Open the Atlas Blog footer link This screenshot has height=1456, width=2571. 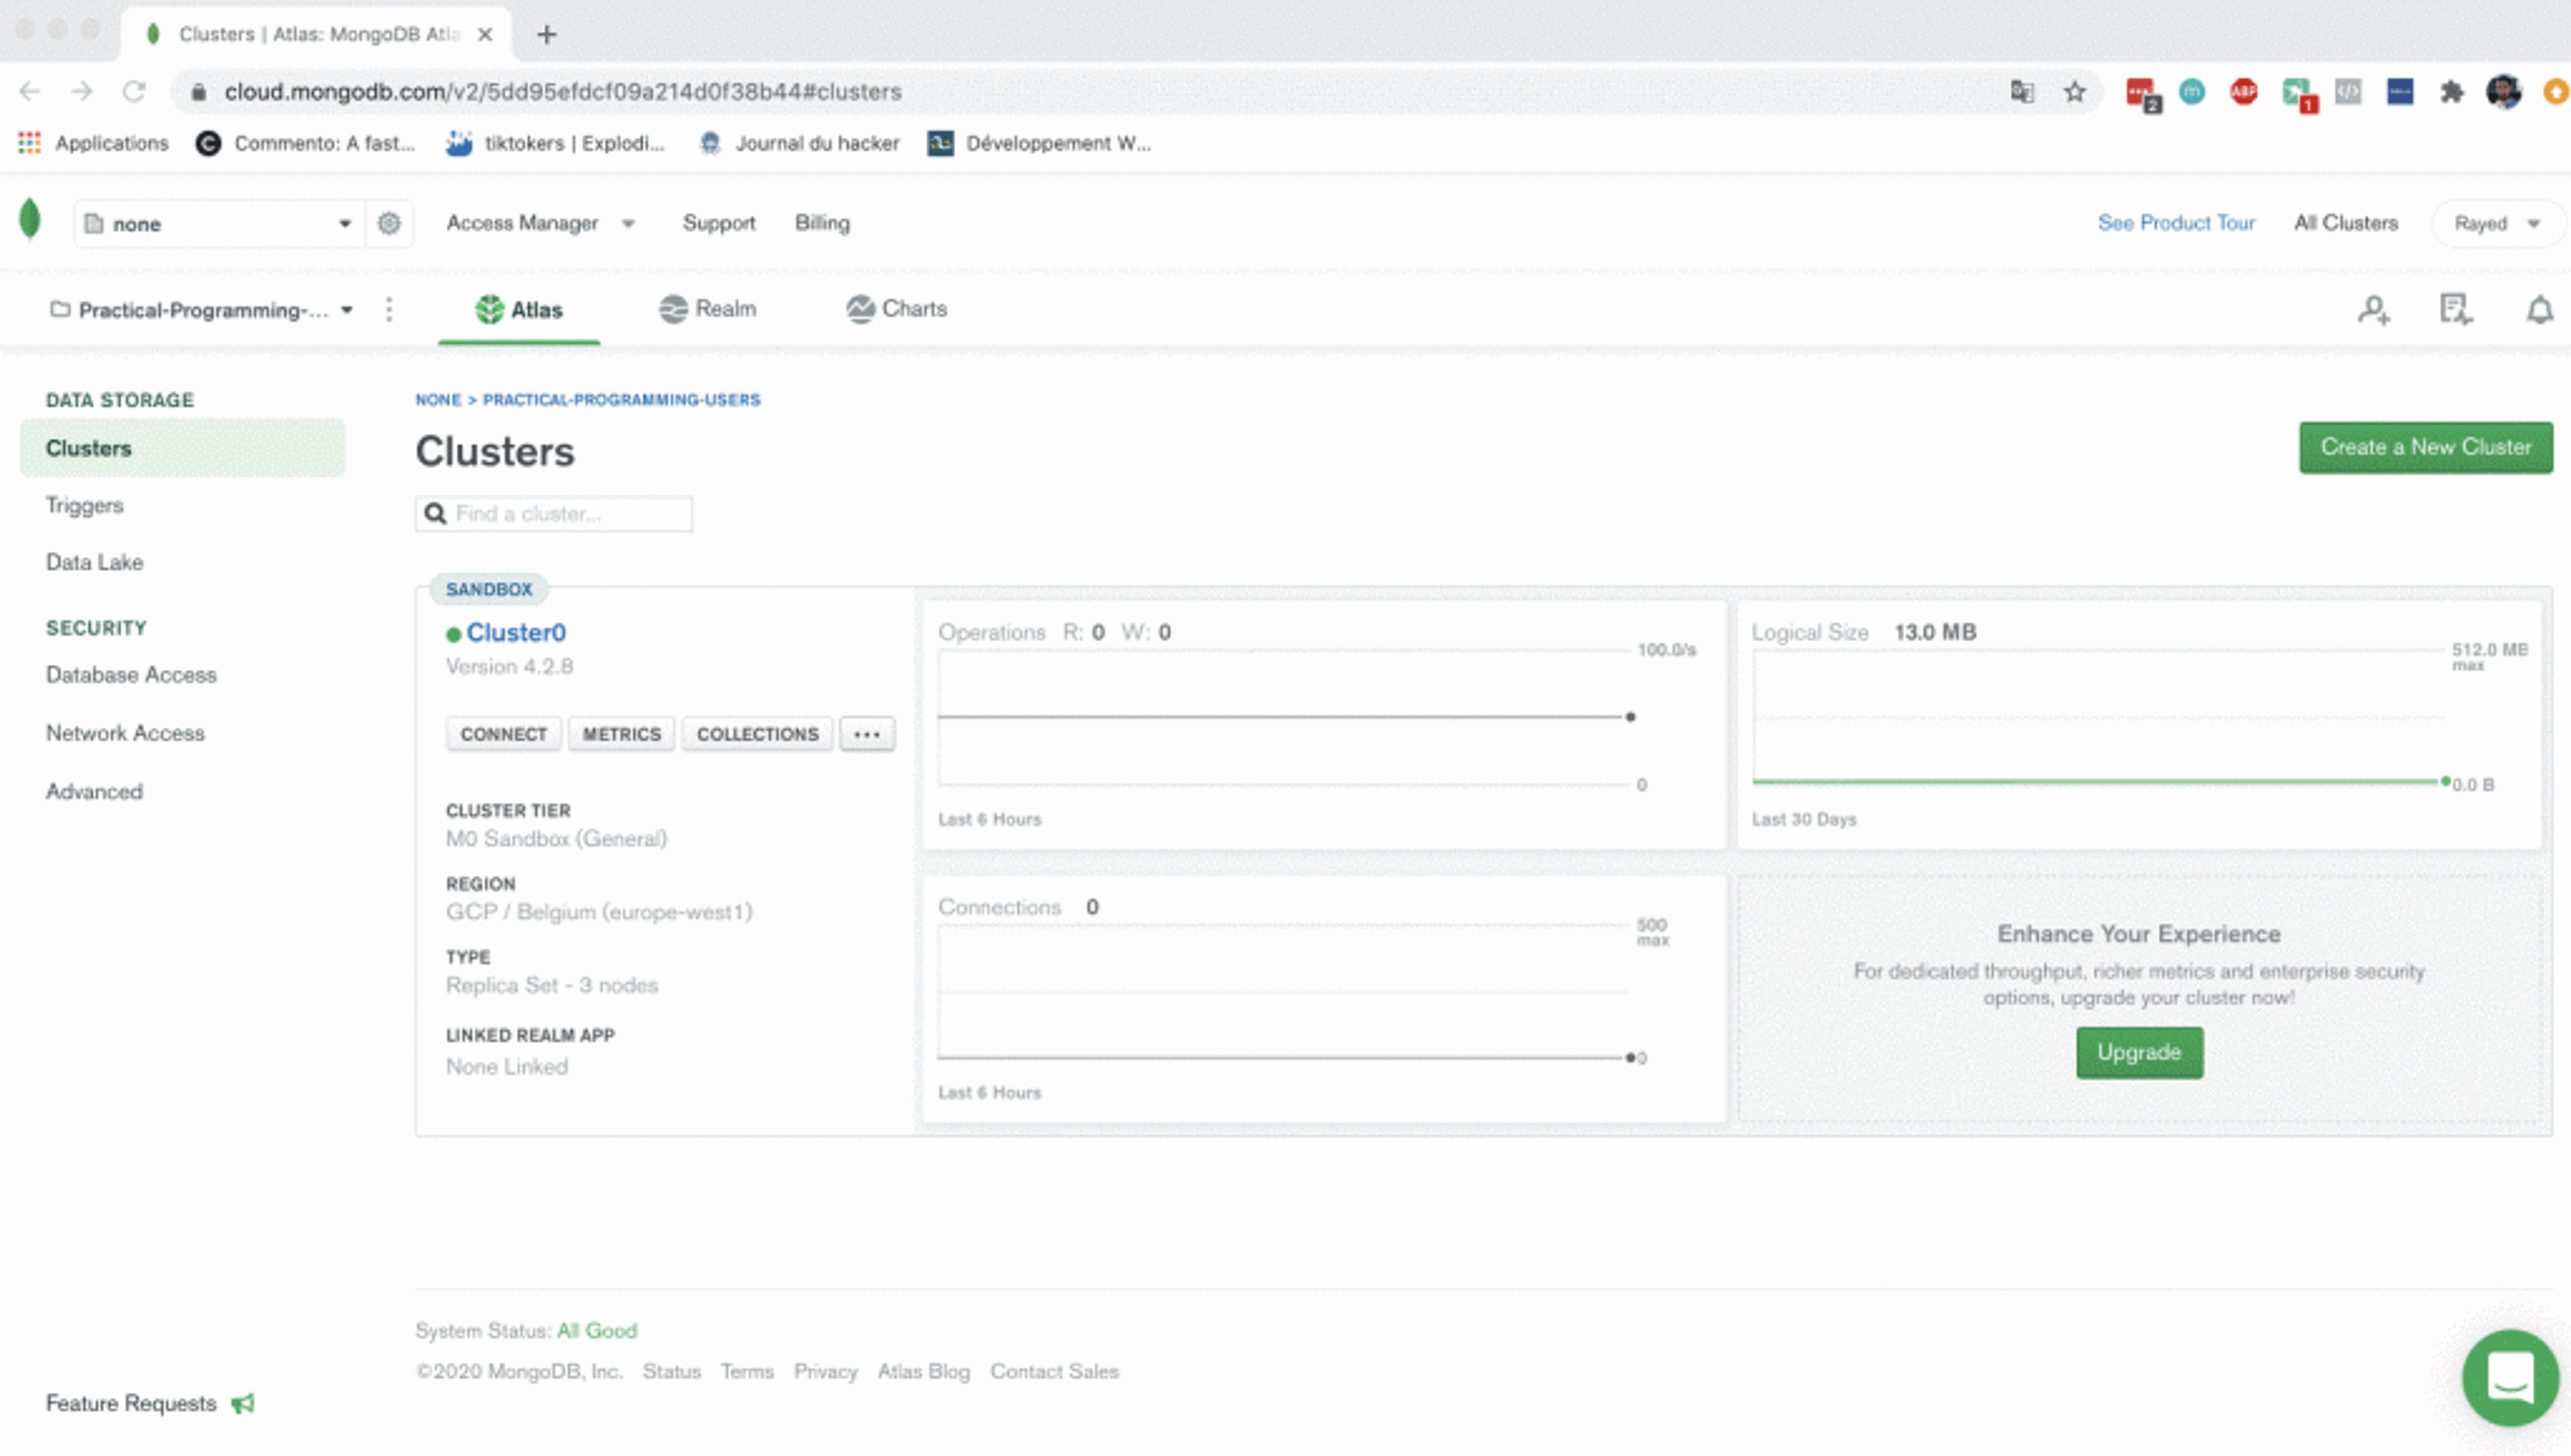click(x=924, y=1372)
